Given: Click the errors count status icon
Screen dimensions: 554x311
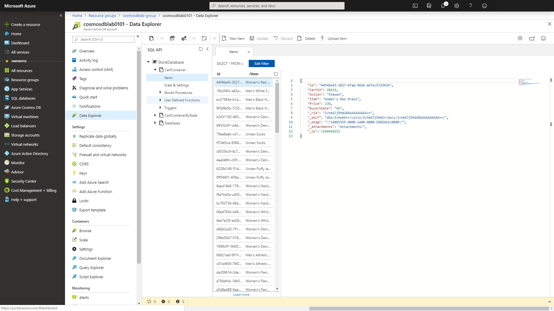Looking at the screenshot, I should click(163, 301).
